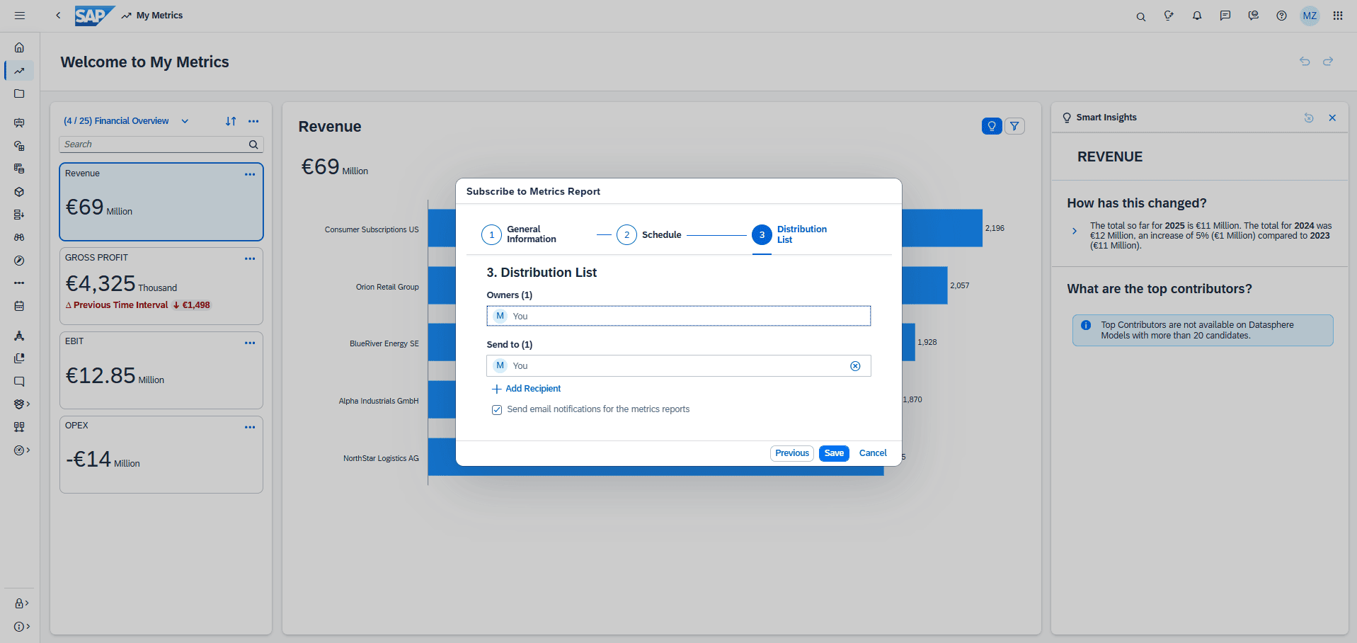Click the notifications bell icon

point(1197,16)
